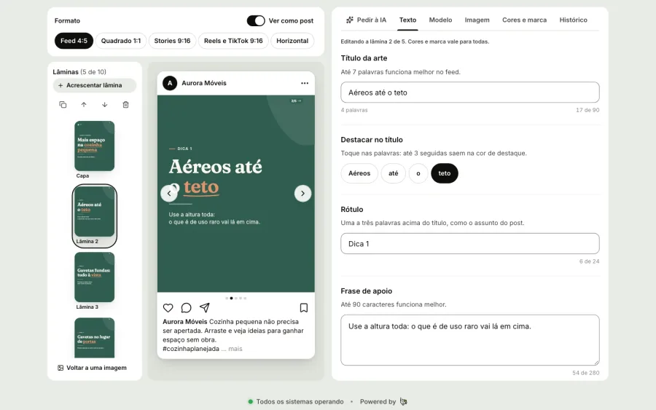Move the lâmina down with arrow icon
The height and width of the screenshot is (410, 656).
(104, 104)
